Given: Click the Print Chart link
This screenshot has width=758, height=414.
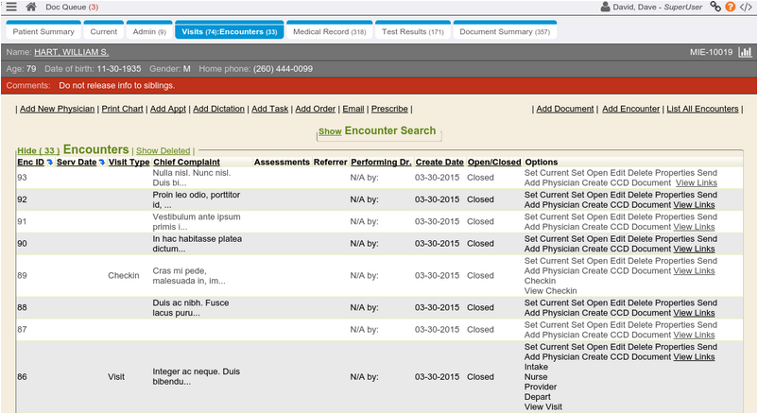Looking at the screenshot, I should point(123,109).
